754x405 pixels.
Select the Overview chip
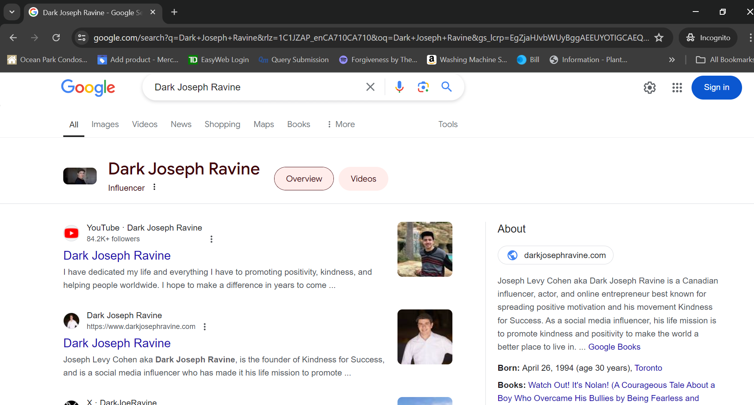[x=304, y=179]
